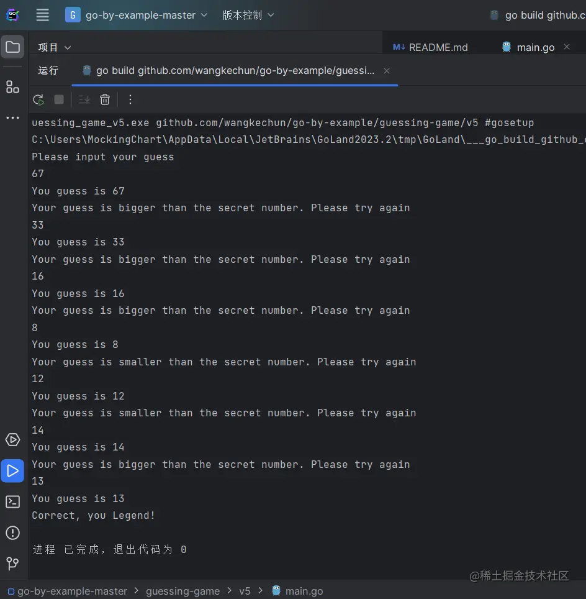
Task: Switch to the README.md editor tab
Action: pyautogui.click(x=430, y=47)
